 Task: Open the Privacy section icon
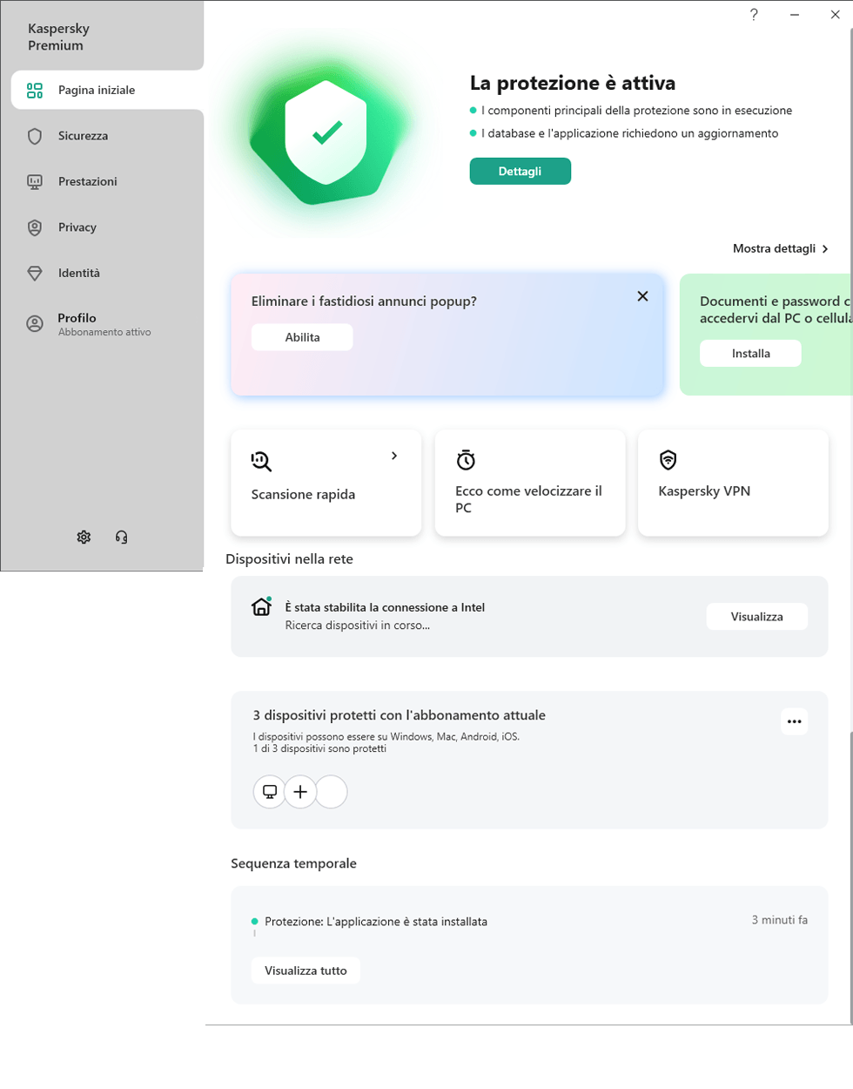point(34,227)
